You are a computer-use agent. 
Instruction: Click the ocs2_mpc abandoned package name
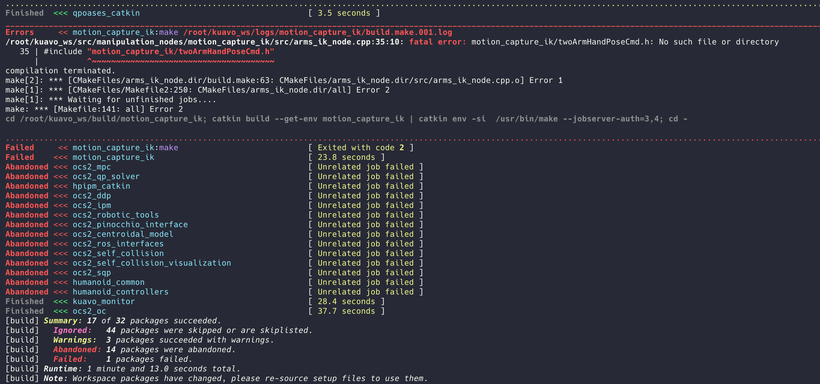pyautogui.click(x=92, y=167)
